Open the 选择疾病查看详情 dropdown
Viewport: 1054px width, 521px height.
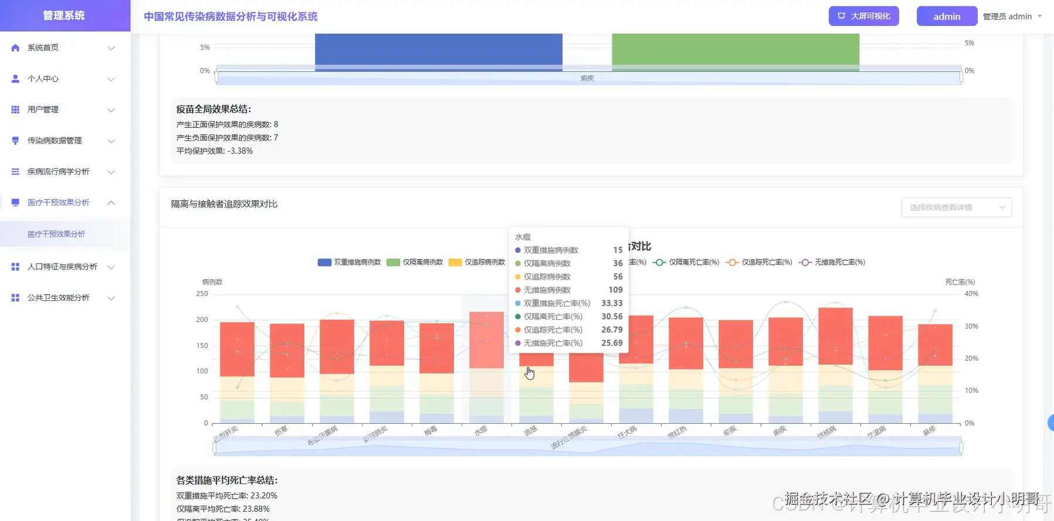(956, 207)
